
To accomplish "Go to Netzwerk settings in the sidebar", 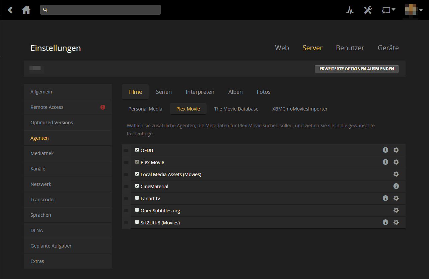I will pos(68,184).
